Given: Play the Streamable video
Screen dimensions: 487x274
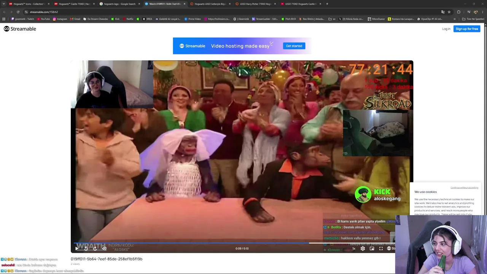Looking at the screenshot, I should point(76,249).
